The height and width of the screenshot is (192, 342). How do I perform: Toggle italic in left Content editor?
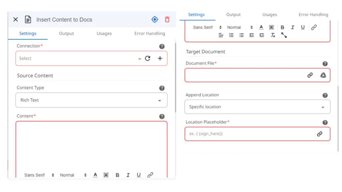(x=128, y=175)
